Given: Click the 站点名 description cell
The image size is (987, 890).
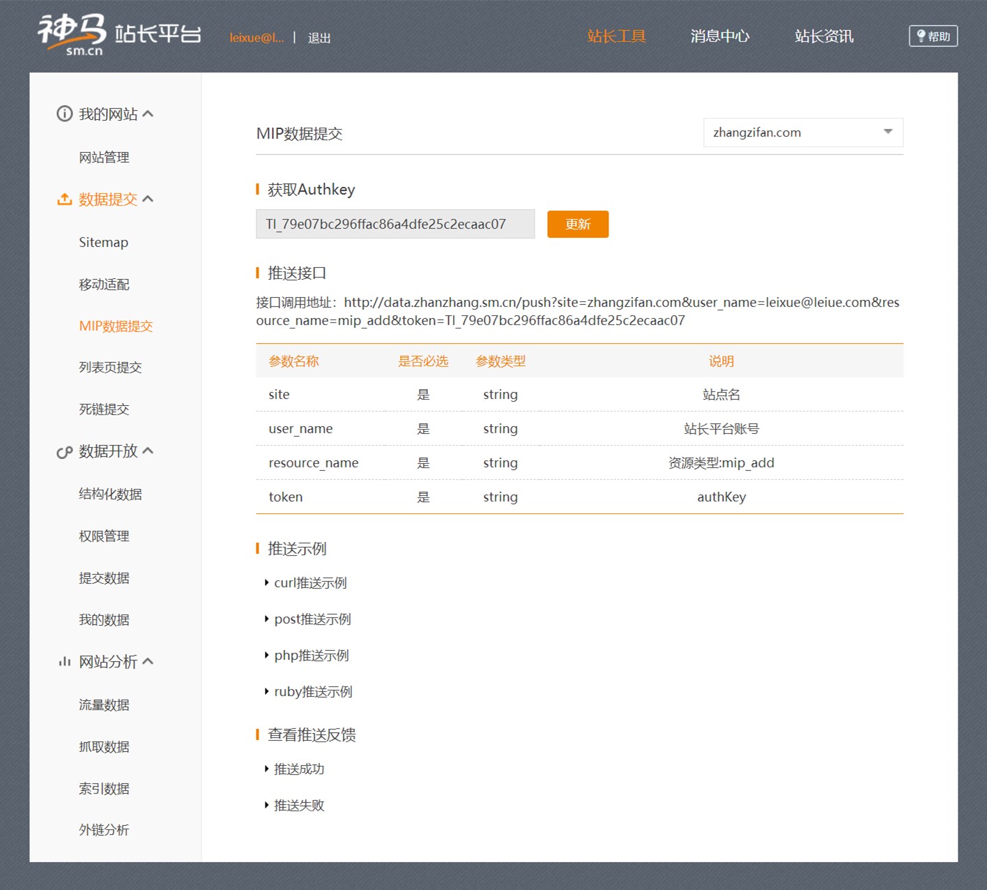Looking at the screenshot, I should click(721, 394).
